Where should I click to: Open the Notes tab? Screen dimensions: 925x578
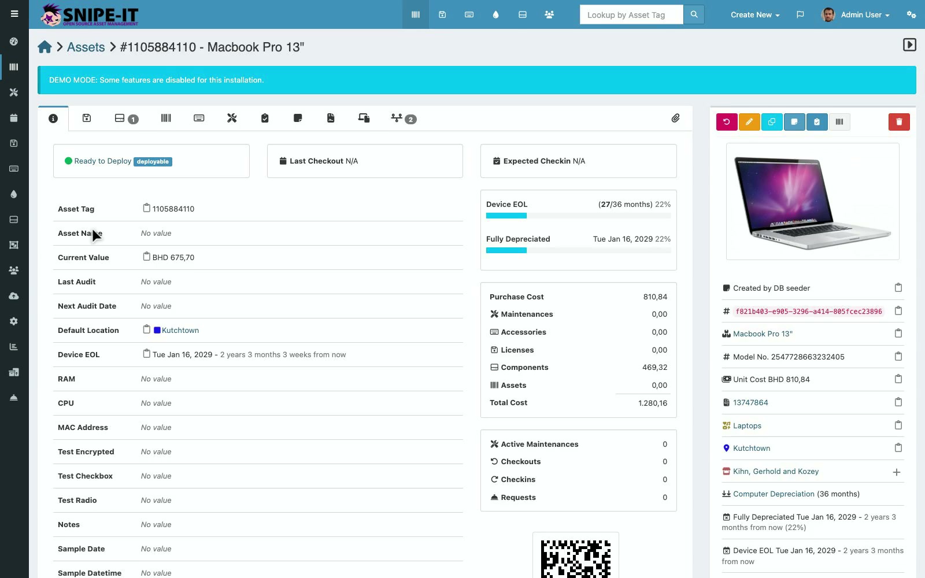point(298,118)
